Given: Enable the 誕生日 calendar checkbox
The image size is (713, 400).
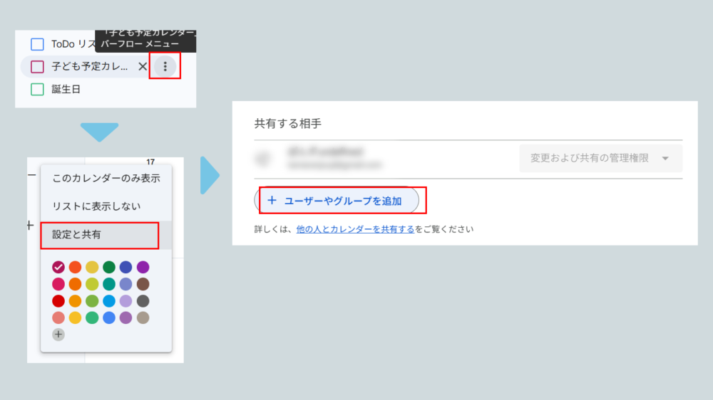Looking at the screenshot, I should coord(37,89).
